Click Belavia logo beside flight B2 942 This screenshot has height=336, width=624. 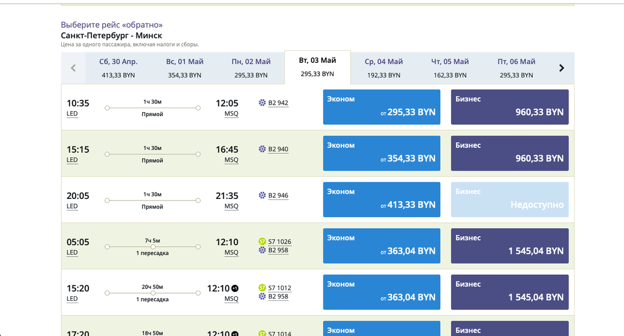(x=262, y=103)
